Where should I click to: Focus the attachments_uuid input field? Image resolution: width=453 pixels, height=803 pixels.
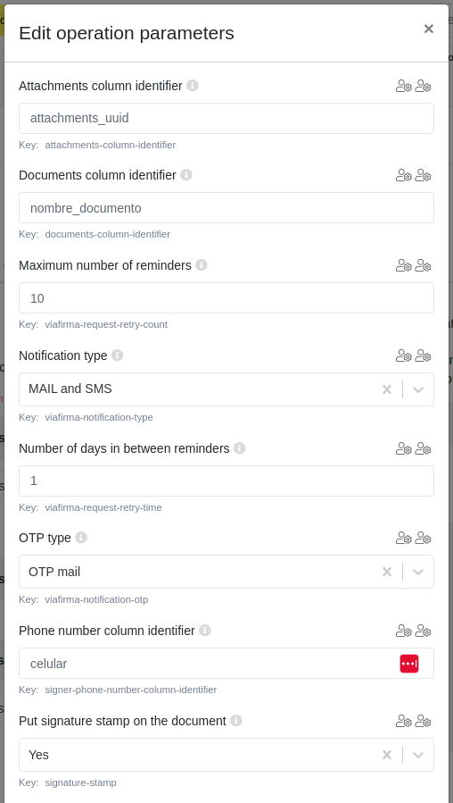[x=226, y=118]
